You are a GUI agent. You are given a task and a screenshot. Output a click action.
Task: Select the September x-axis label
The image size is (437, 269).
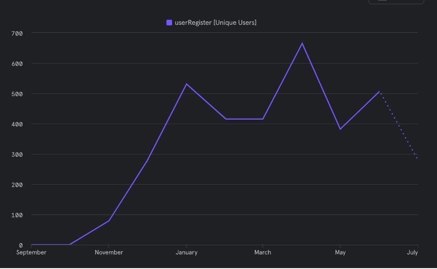[31, 252]
